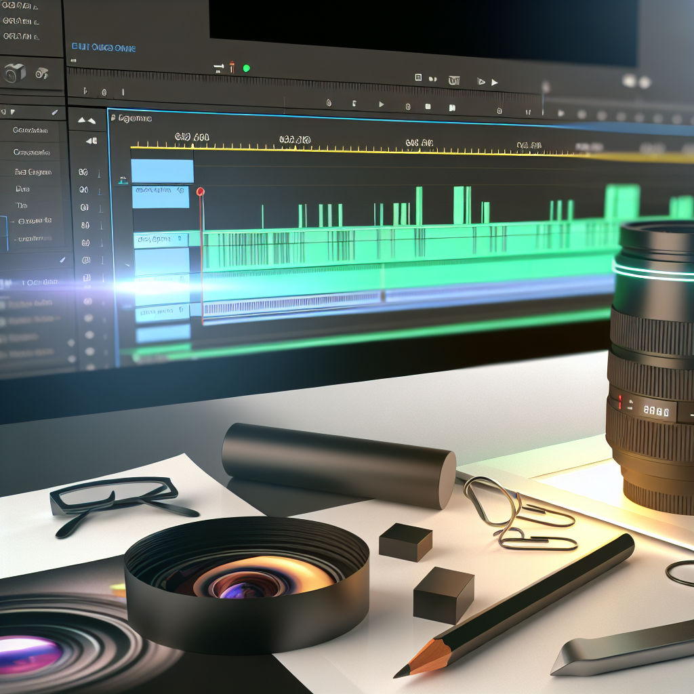Click the teal track icon beside the top blue clip
The height and width of the screenshot is (694, 694).
123,180
